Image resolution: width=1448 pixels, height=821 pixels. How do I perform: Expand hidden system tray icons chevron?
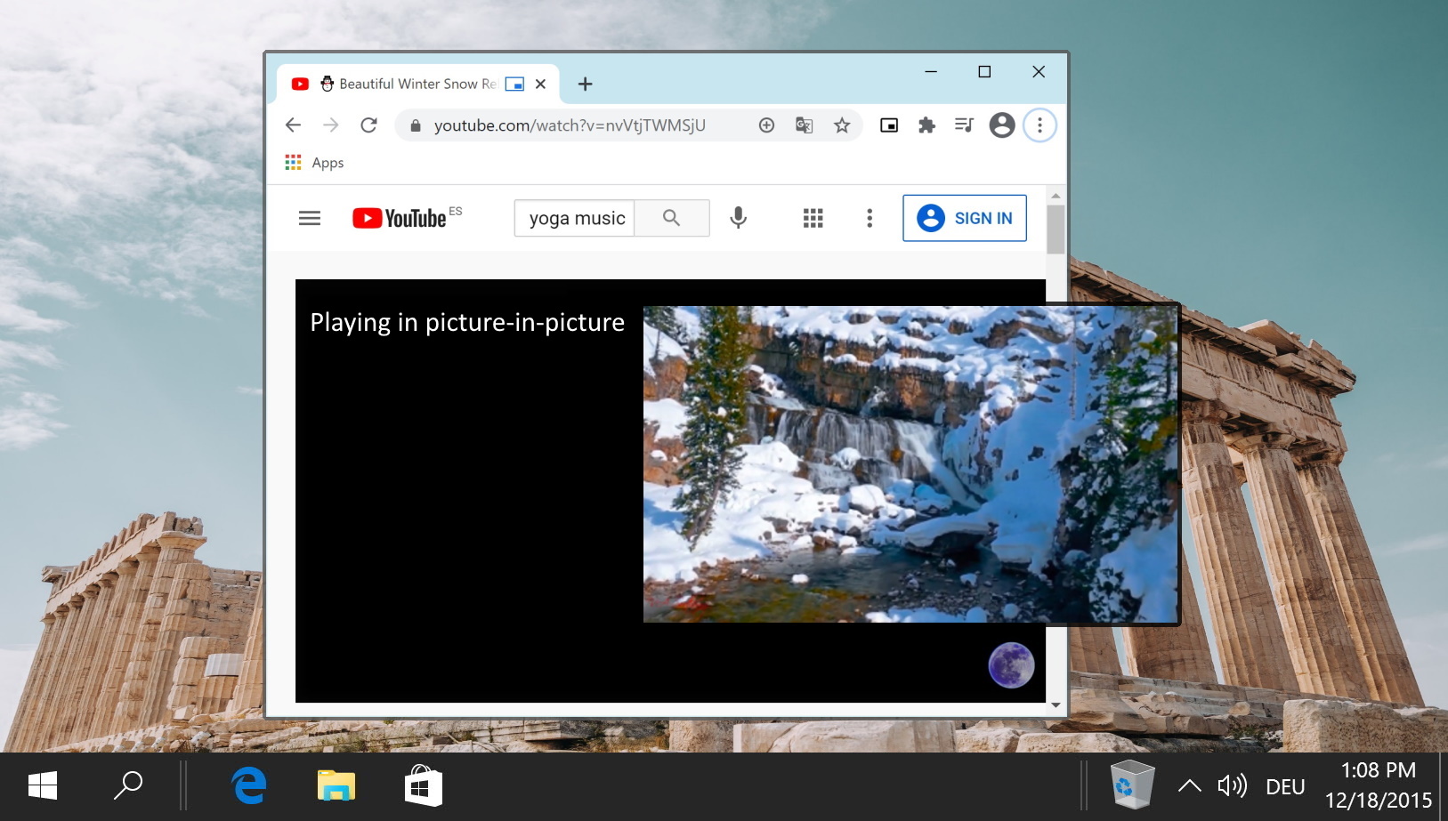pyautogui.click(x=1189, y=785)
